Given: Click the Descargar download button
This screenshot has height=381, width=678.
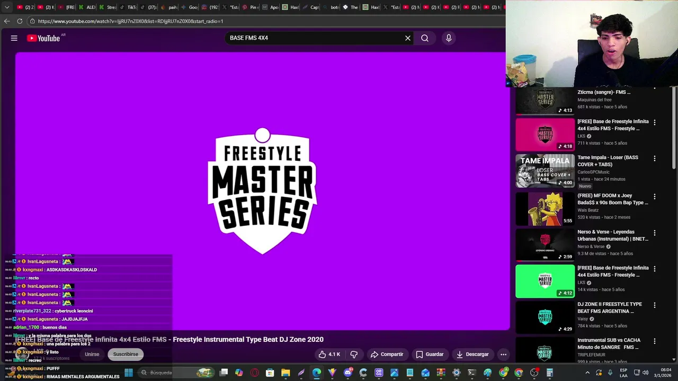Looking at the screenshot, I should (472, 354).
